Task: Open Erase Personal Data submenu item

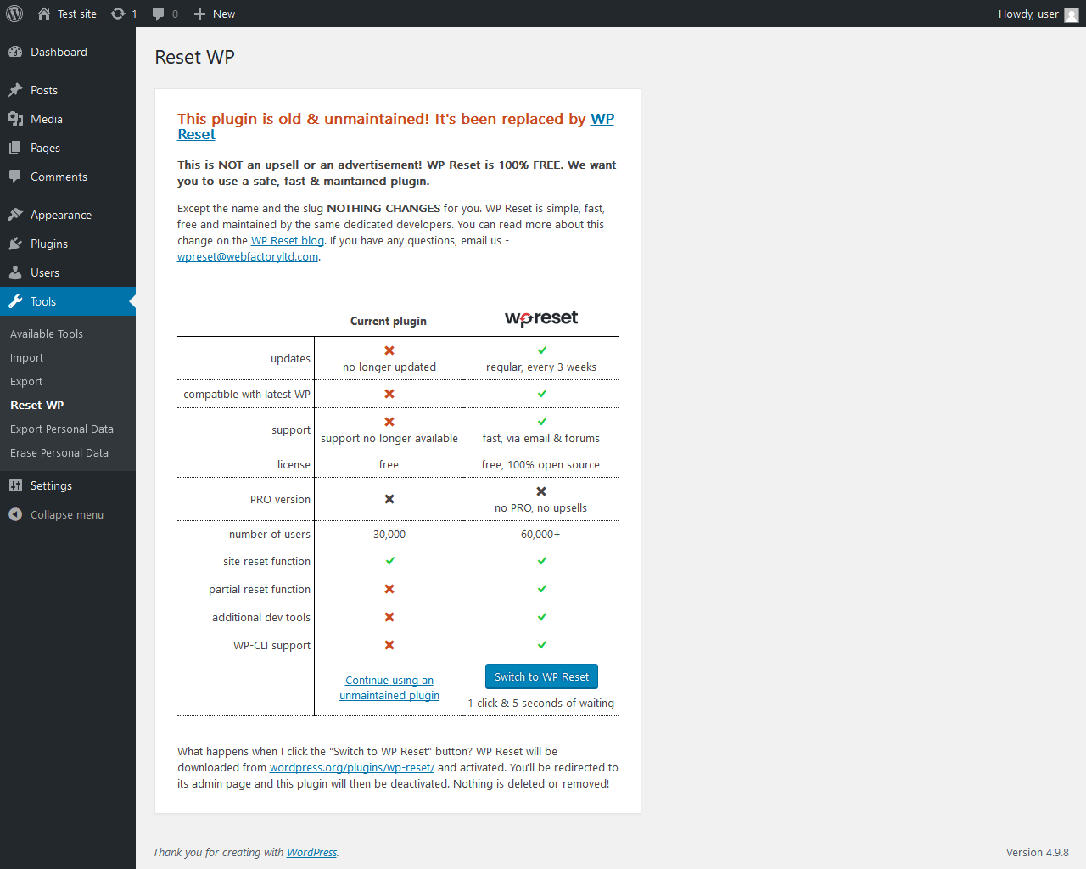Action: pos(59,453)
